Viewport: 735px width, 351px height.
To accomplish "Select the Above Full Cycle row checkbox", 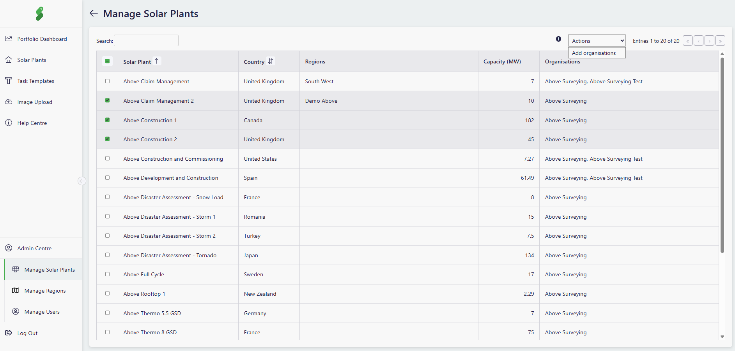I will coord(108,274).
